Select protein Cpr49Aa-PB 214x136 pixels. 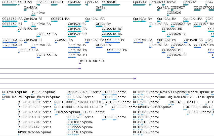[x=33, y=40]
